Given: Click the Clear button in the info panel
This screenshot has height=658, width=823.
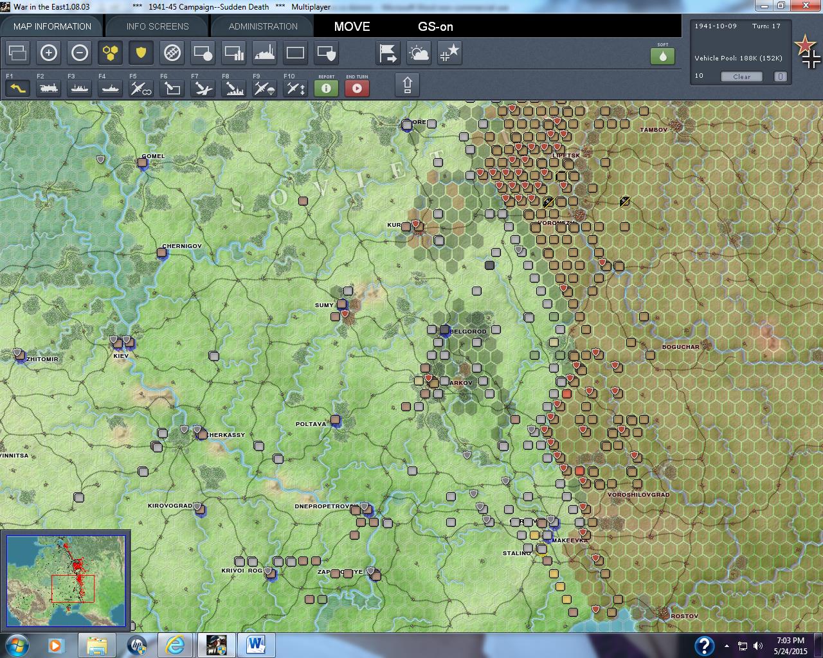Looking at the screenshot, I should [741, 76].
